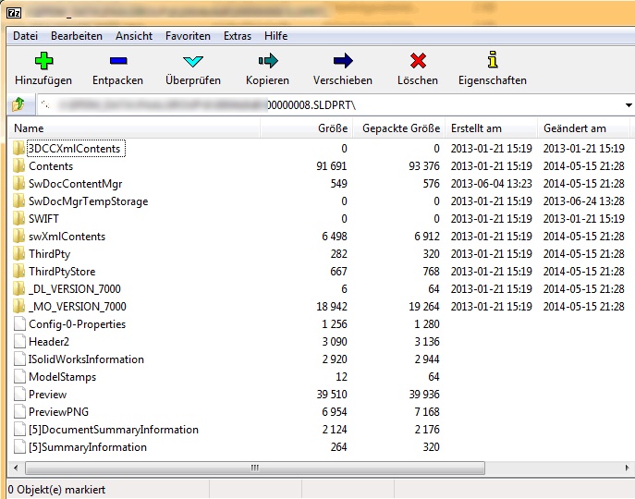
Task: Click folder icon of Contents row
Action: pyautogui.click(x=18, y=166)
